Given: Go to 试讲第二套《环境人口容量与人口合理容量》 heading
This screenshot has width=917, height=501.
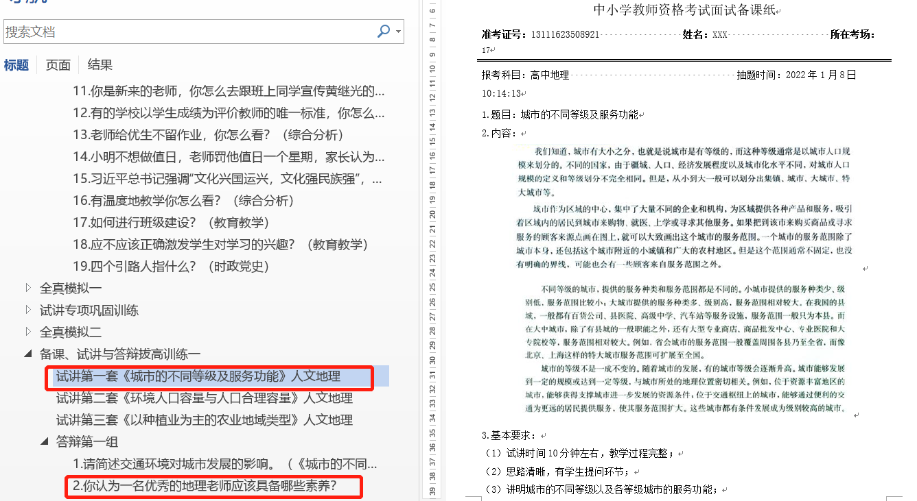Looking at the screenshot, I should pos(204,398).
